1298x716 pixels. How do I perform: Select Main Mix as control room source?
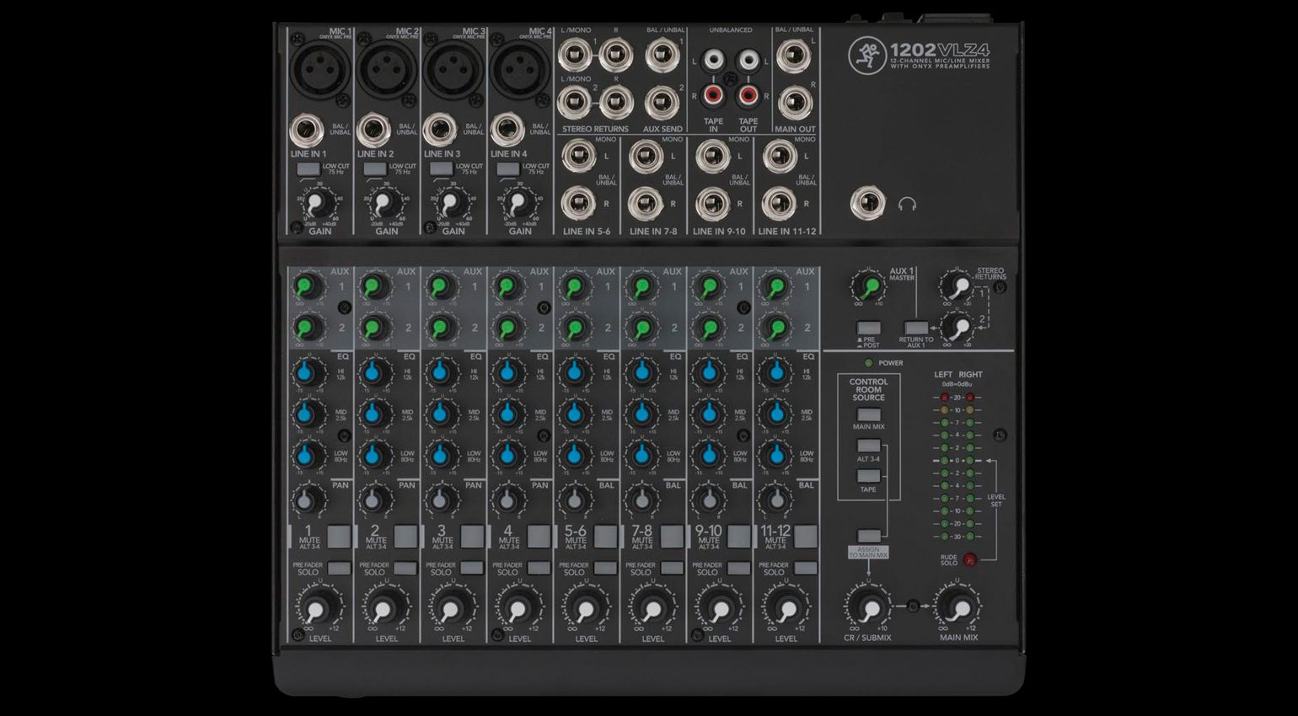click(869, 414)
